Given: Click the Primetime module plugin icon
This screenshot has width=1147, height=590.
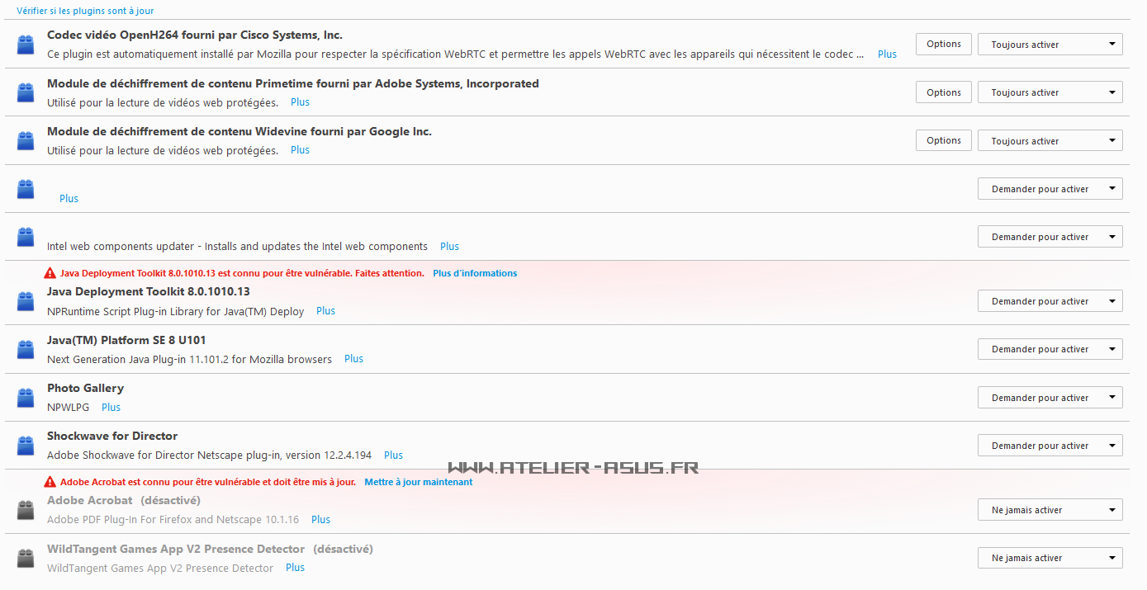Looking at the screenshot, I should tap(26, 92).
